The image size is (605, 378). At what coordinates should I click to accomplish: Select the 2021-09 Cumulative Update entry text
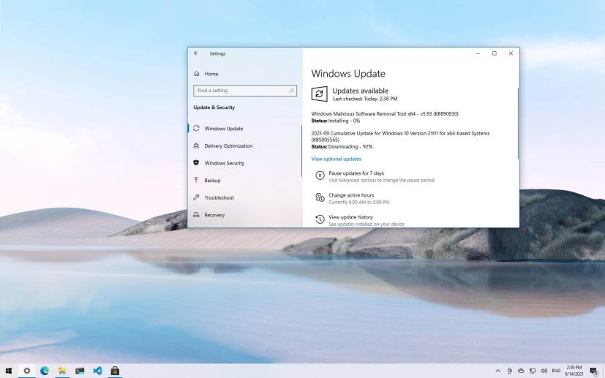(400, 136)
